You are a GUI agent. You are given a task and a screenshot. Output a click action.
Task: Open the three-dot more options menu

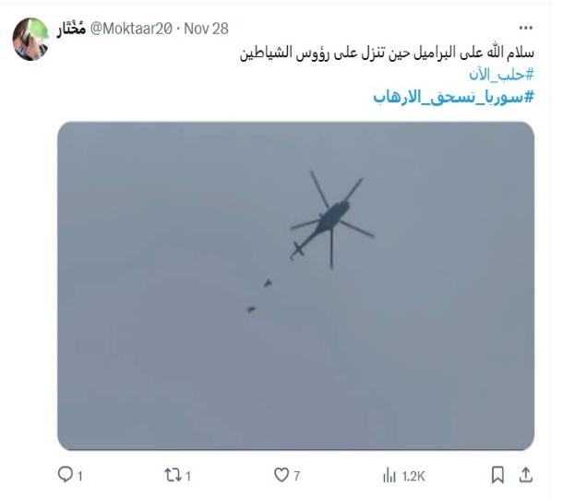pyautogui.click(x=526, y=28)
